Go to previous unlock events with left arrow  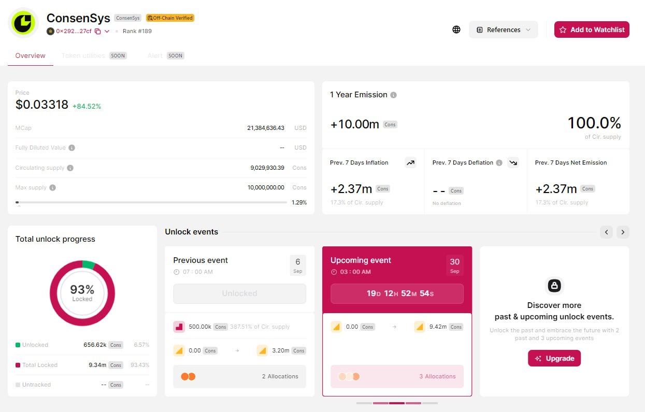606,232
